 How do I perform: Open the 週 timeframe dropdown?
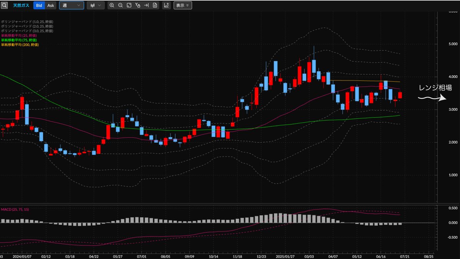pyautogui.click(x=72, y=5)
